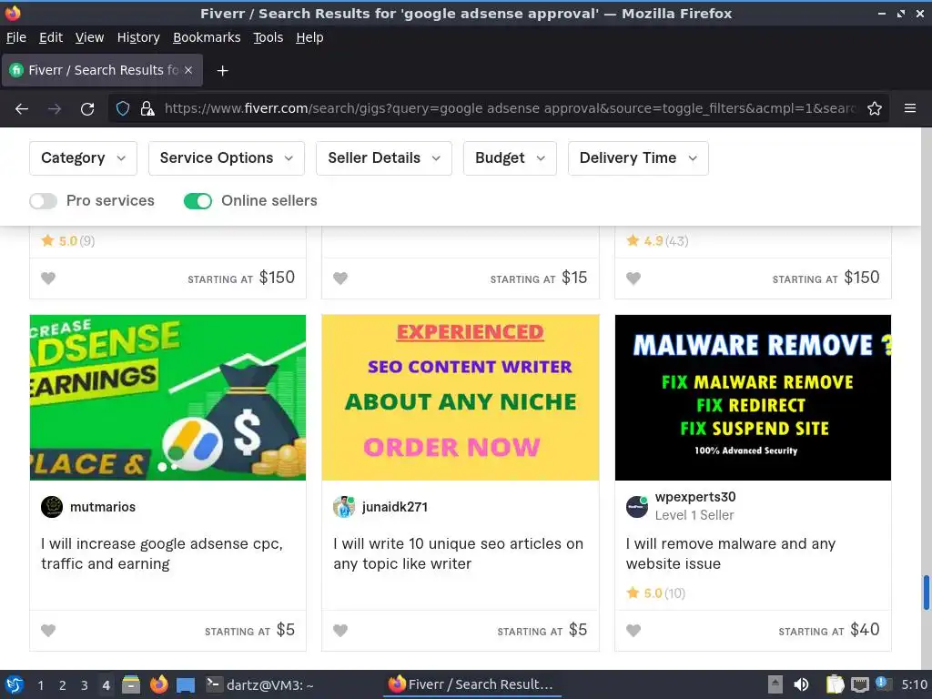Open dartz@VM3 terminal taskbar entry
Image resolution: width=932 pixels, height=699 pixels.
point(260,684)
